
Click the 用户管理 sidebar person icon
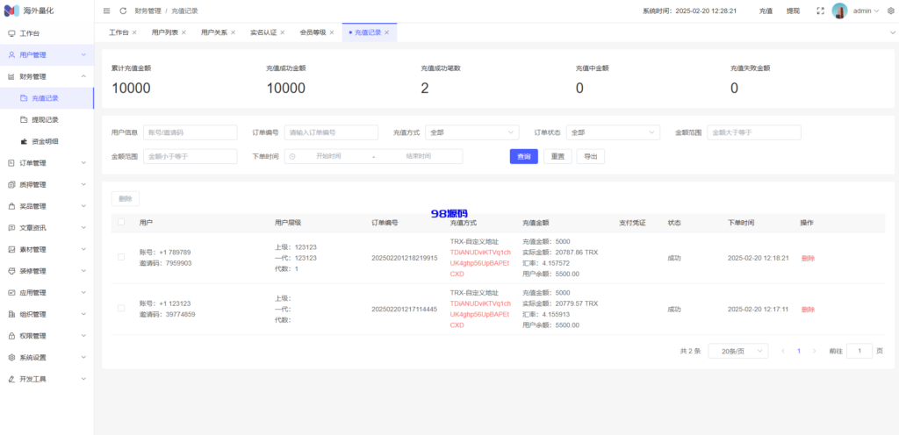click(11, 55)
